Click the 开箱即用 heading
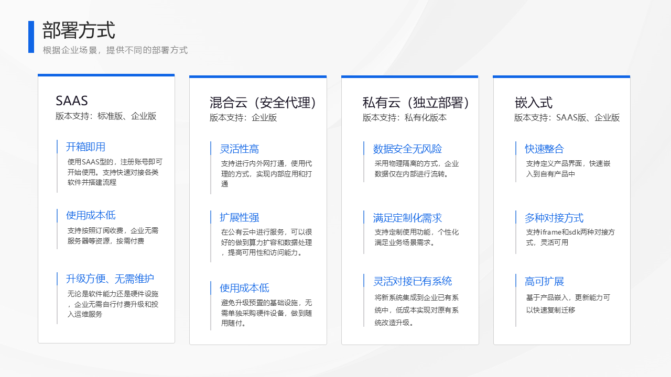Viewport: 671px width, 377px height. pos(85,147)
